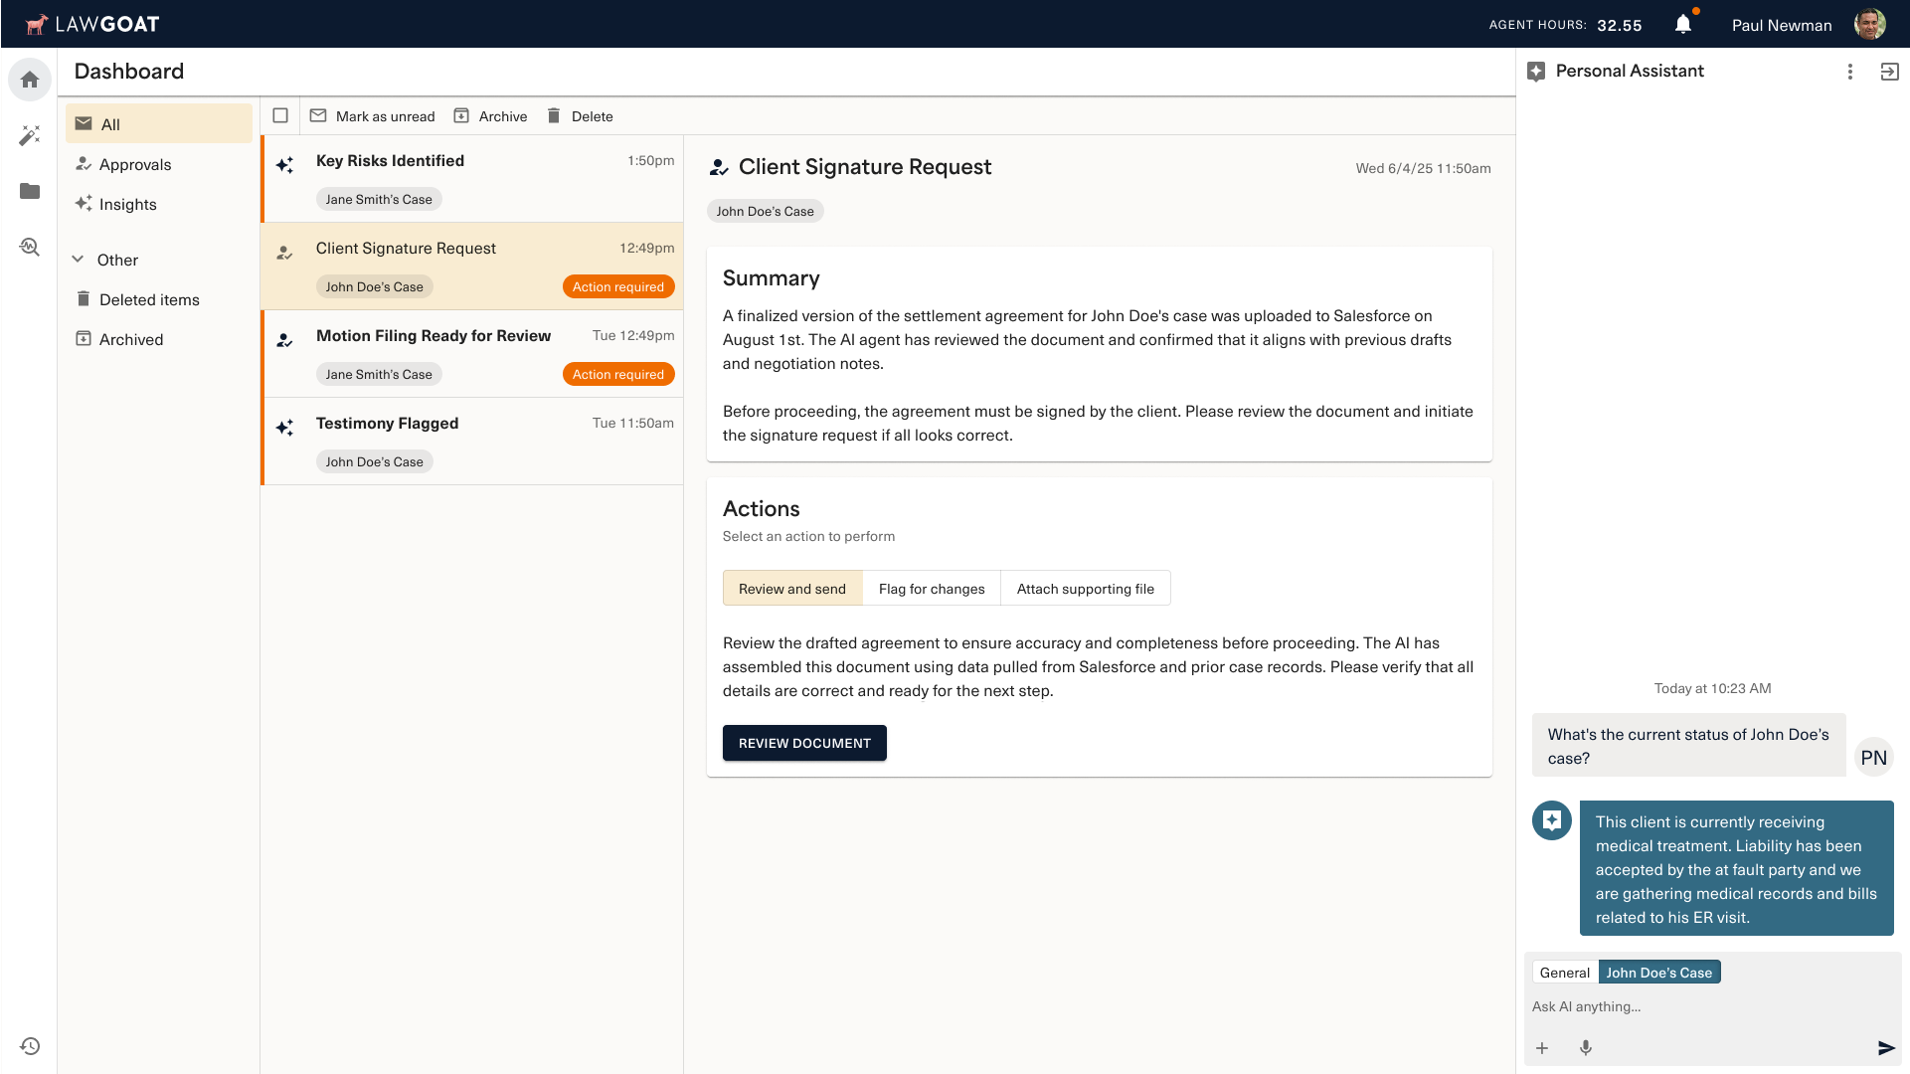Screen dimensions: 1910x1074
Task: Click the plus icon in the chat input
Action: pyautogui.click(x=1542, y=1047)
